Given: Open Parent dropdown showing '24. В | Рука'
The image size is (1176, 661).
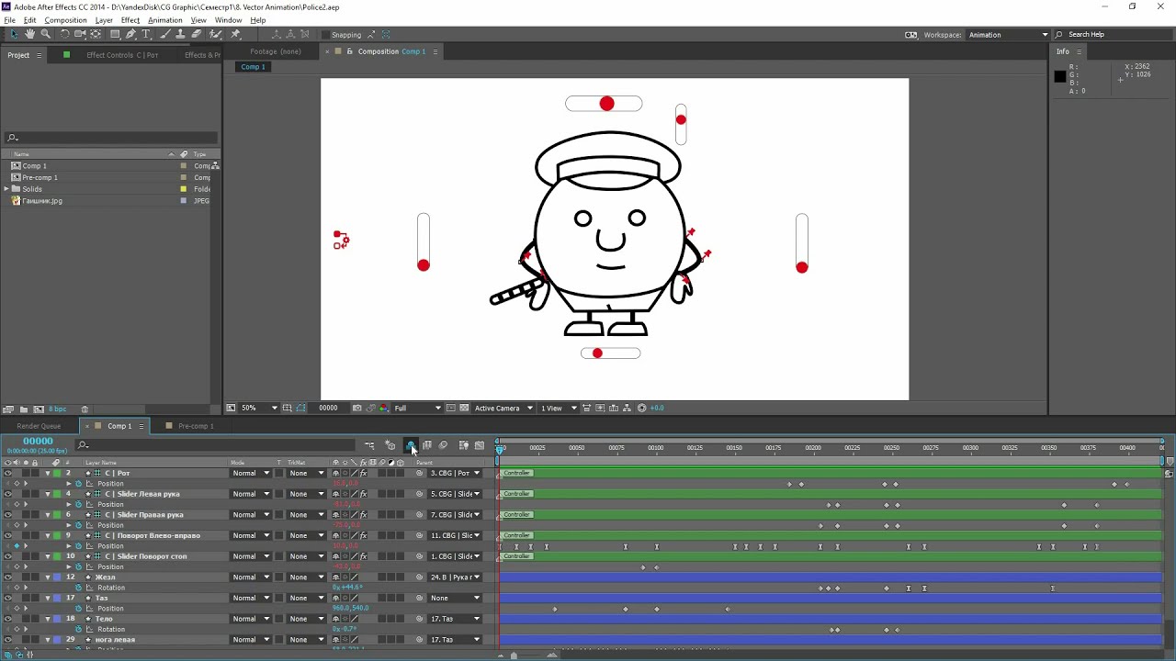Looking at the screenshot, I should tap(455, 577).
